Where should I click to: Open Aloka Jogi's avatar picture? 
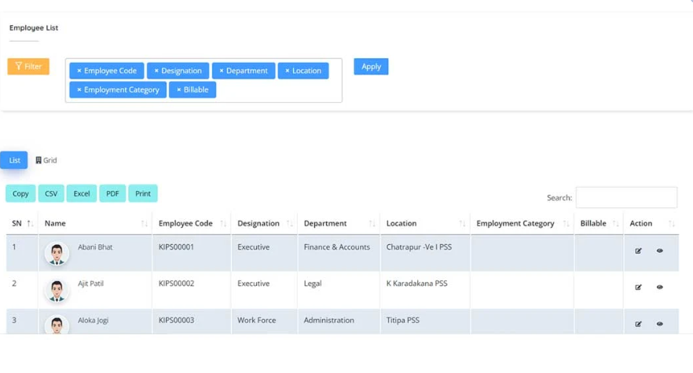click(x=57, y=325)
